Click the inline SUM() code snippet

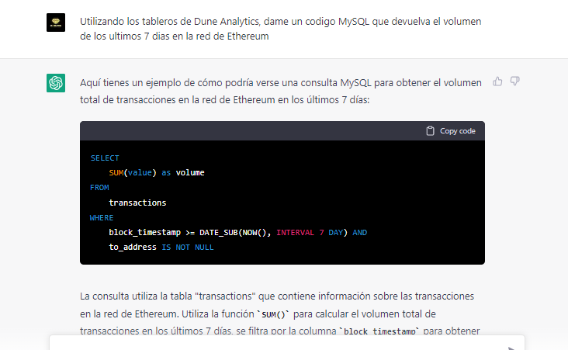coord(273,314)
